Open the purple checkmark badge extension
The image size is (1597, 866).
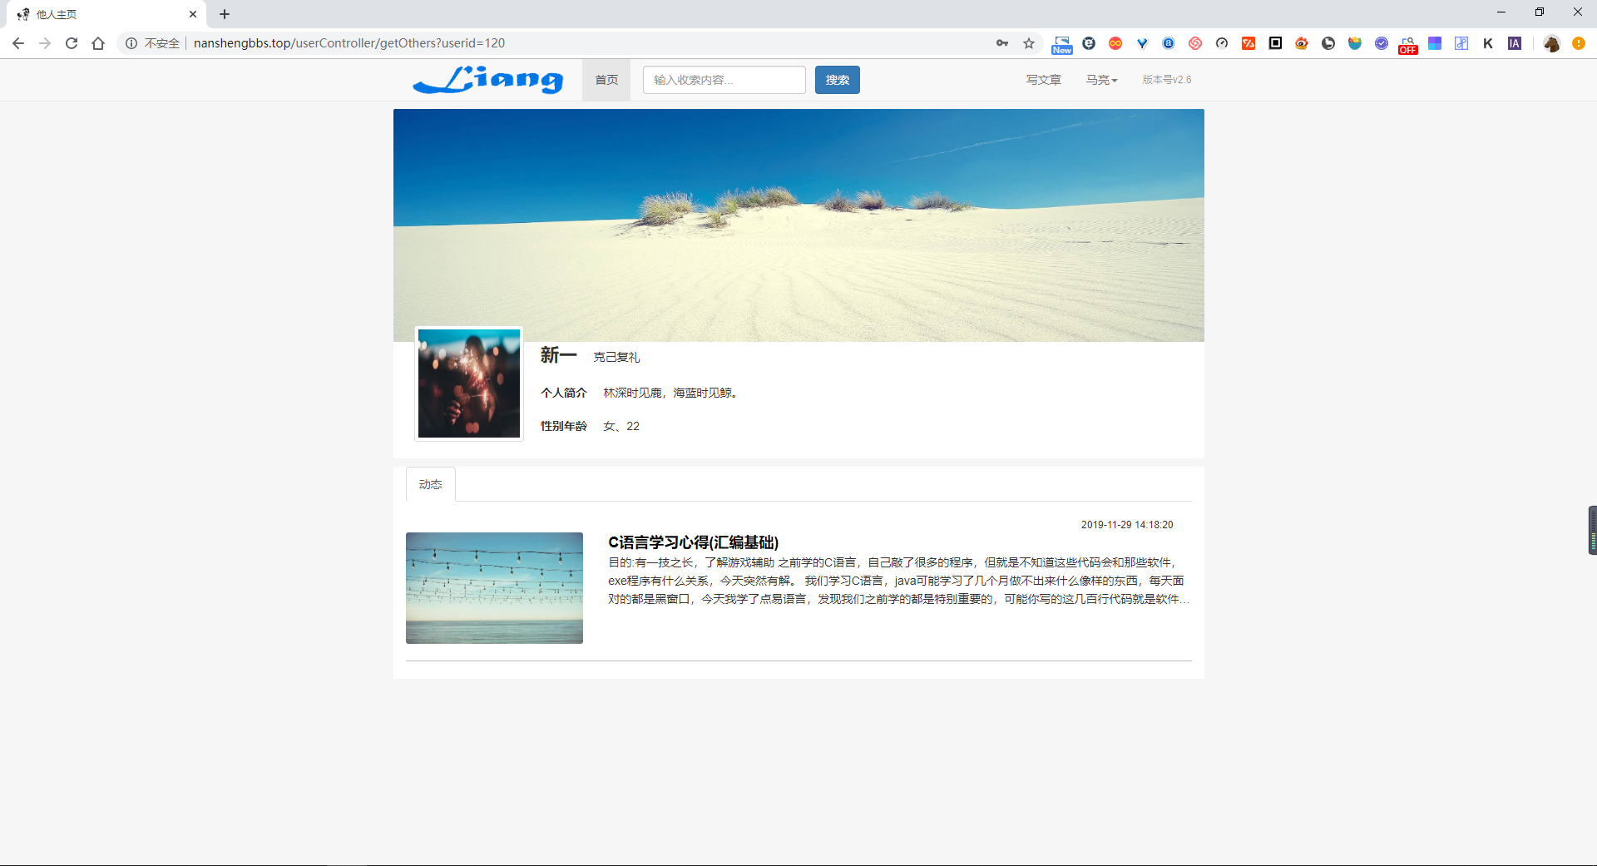(x=1382, y=43)
